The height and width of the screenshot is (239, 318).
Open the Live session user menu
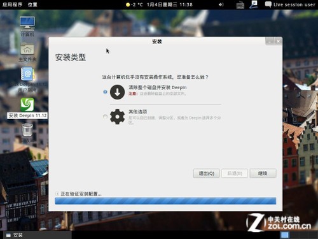pyautogui.click(x=290, y=4)
